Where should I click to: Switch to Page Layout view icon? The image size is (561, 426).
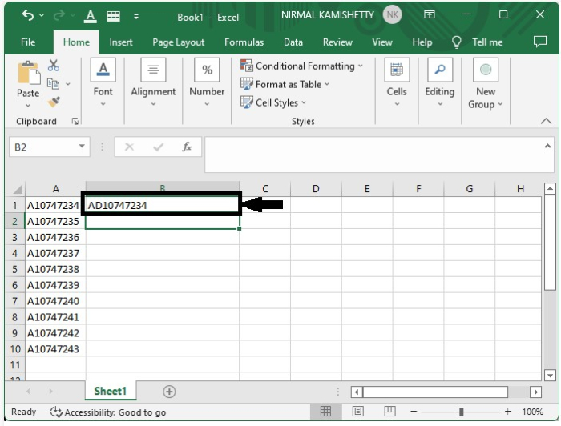[357, 412]
